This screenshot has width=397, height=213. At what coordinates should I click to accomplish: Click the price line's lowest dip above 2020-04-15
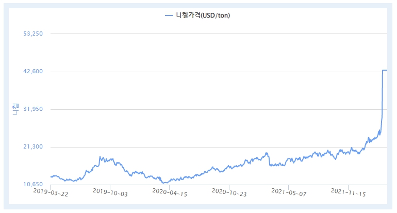point(165,183)
